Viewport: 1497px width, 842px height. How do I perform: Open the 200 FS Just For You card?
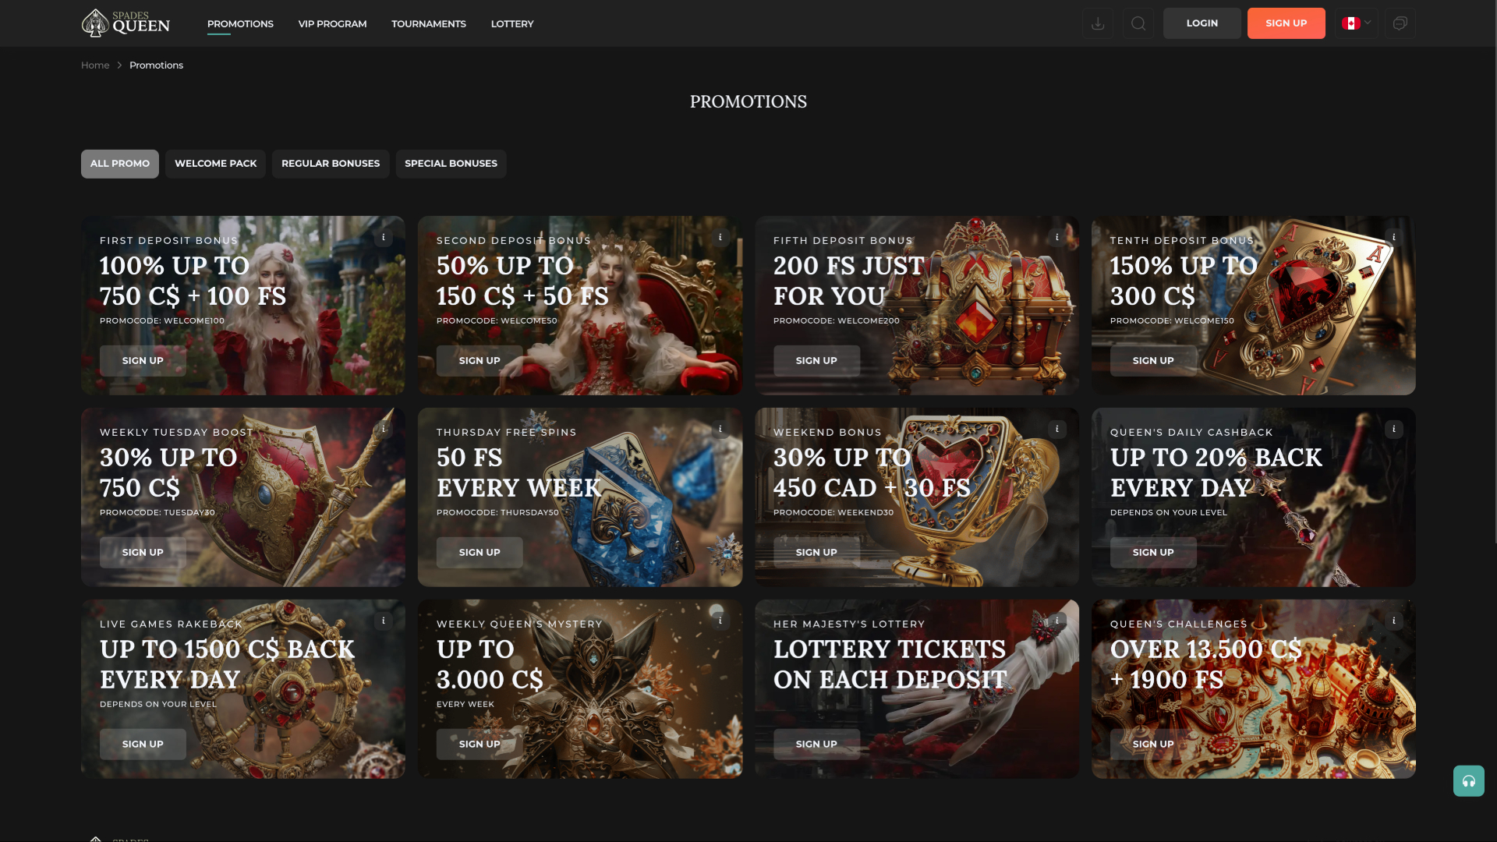917,306
